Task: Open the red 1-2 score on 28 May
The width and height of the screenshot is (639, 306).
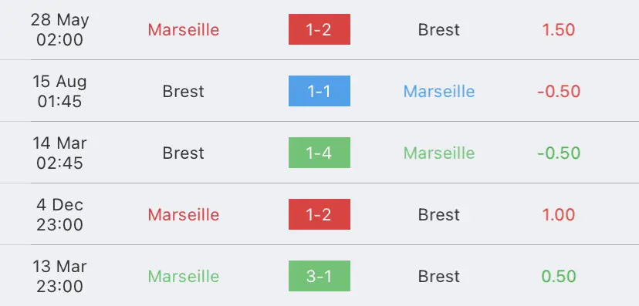Action: pos(319,29)
